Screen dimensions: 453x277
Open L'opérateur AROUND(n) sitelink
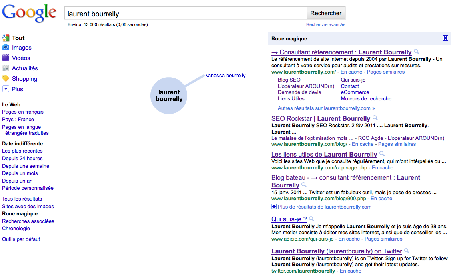(306, 86)
